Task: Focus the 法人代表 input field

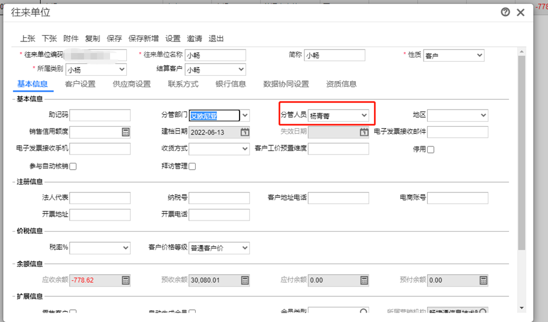Action: point(100,198)
